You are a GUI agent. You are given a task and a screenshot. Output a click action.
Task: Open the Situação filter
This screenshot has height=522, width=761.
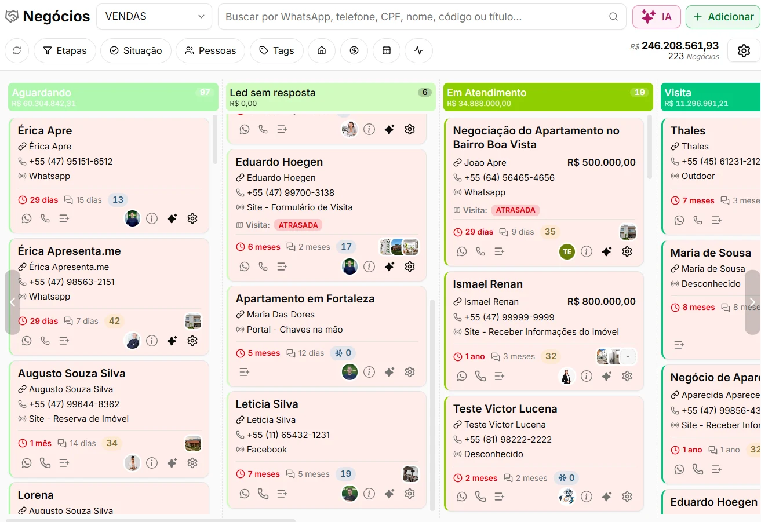(x=136, y=51)
